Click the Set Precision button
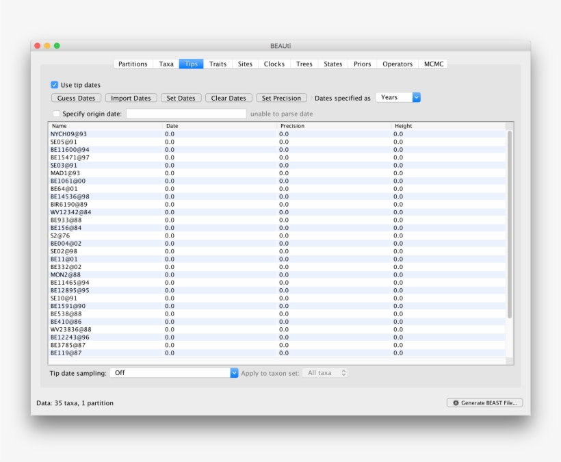 pos(281,97)
